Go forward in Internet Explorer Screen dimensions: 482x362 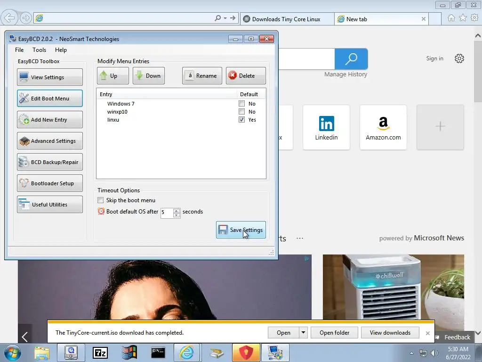tap(26, 18)
